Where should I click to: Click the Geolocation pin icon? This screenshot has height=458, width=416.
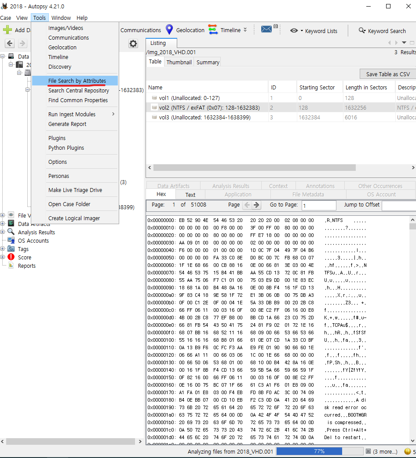(169, 30)
